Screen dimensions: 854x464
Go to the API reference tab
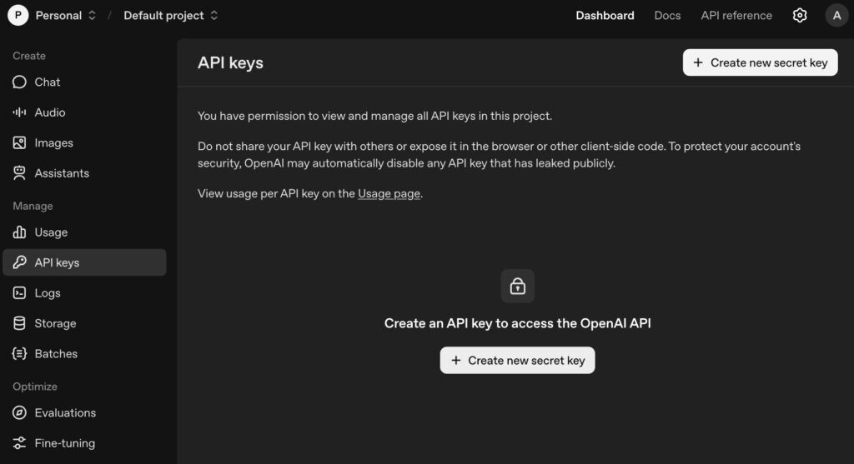click(736, 16)
